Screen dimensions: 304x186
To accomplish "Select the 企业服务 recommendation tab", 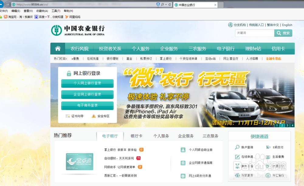I will coord(186,136).
